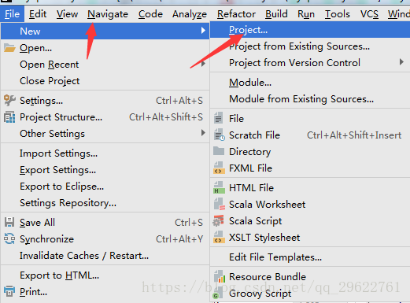
Task: Open the Run menu
Action: click(306, 14)
